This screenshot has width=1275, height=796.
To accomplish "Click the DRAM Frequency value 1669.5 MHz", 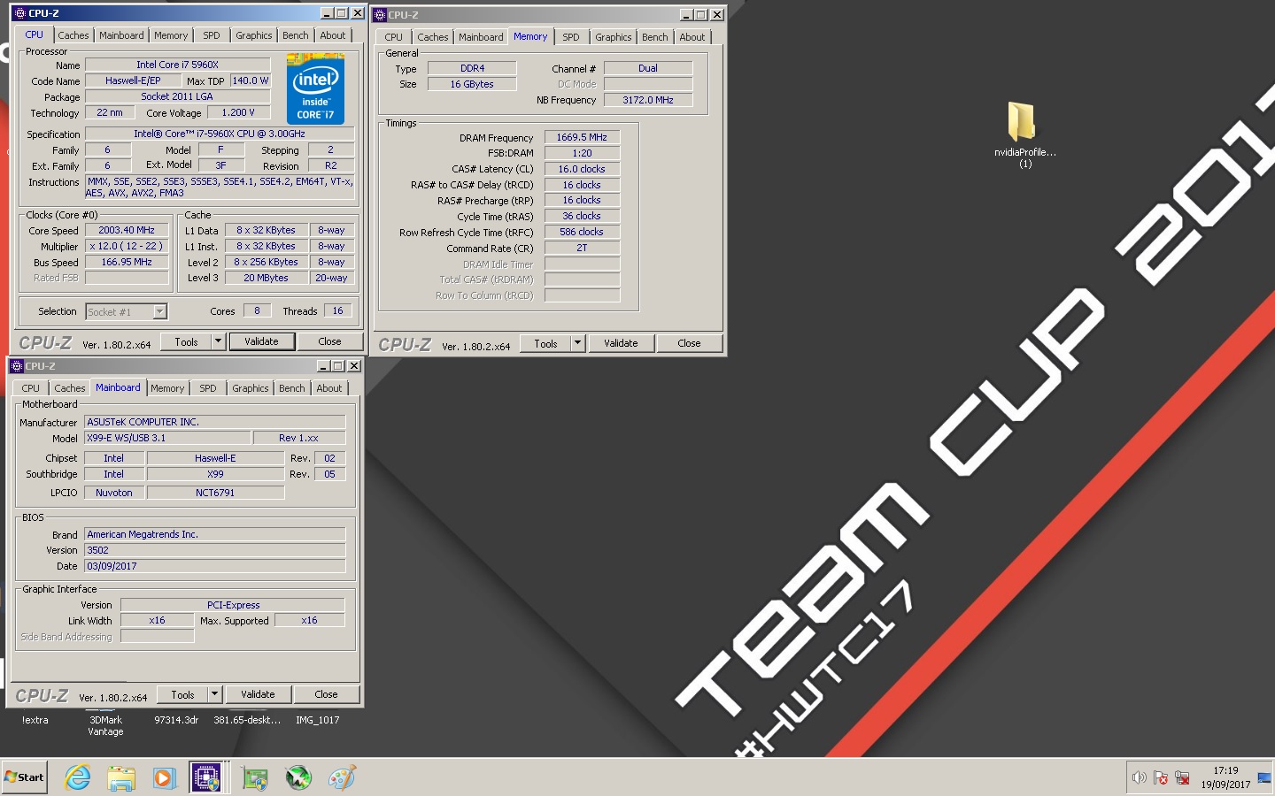I will click(582, 137).
